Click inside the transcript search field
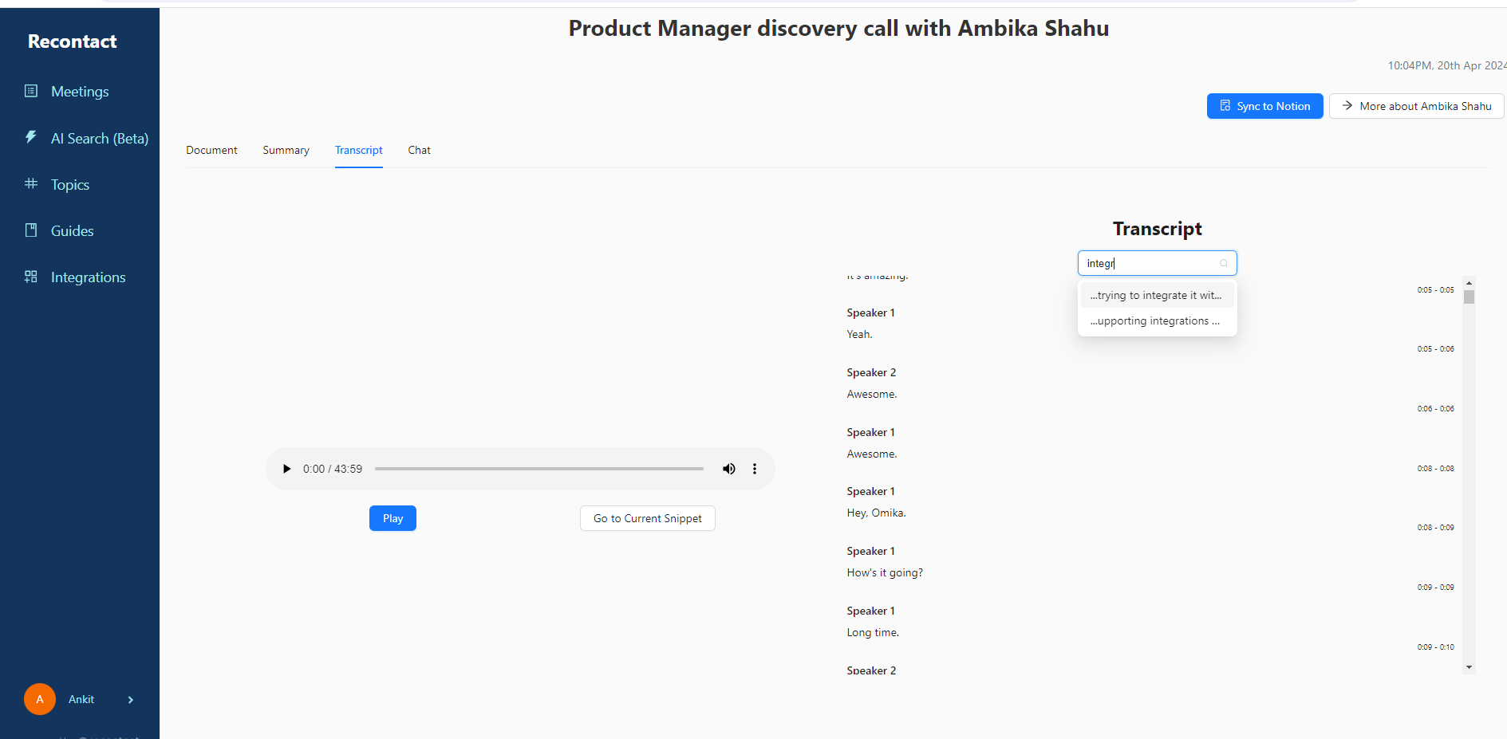This screenshot has width=1507, height=739. click(1149, 264)
